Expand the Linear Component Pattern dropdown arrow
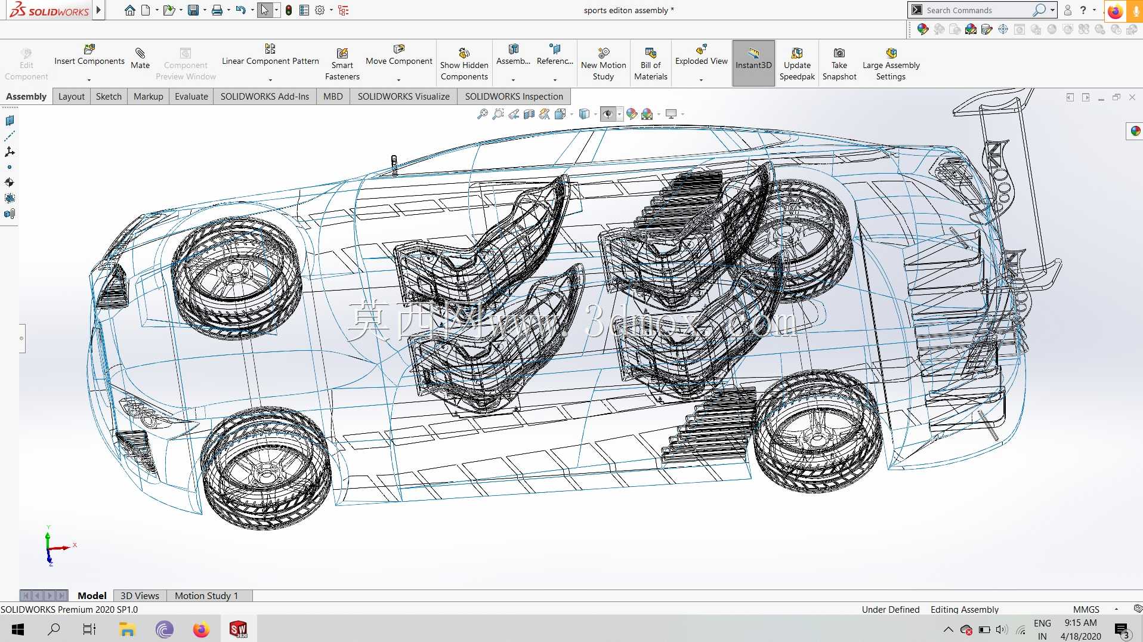 point(270,79)
